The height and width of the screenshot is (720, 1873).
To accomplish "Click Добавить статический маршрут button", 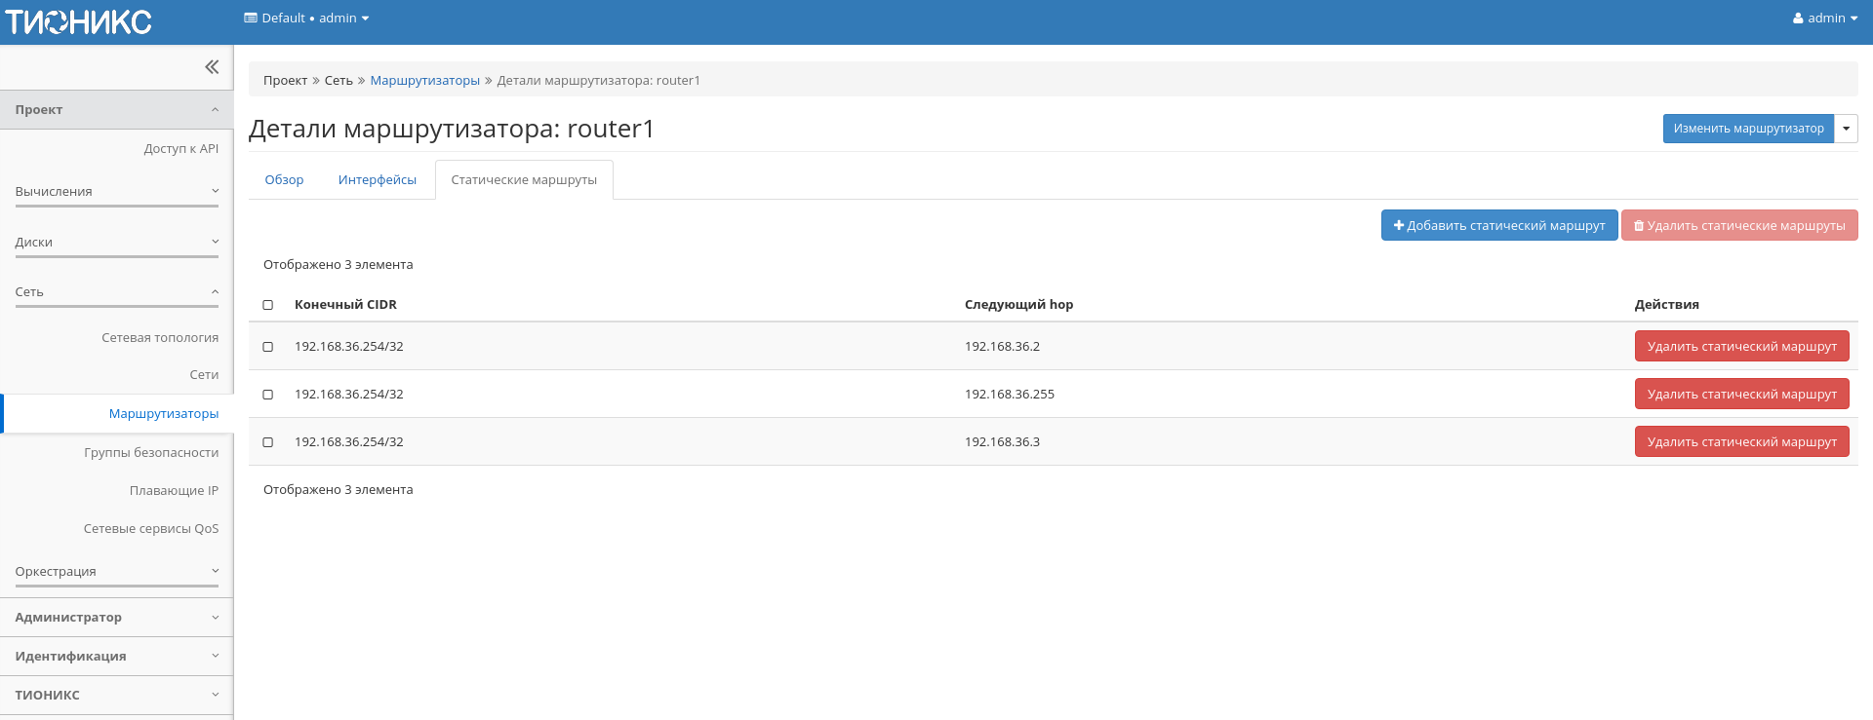I will pyautogui.click(x=1498, y=226).
